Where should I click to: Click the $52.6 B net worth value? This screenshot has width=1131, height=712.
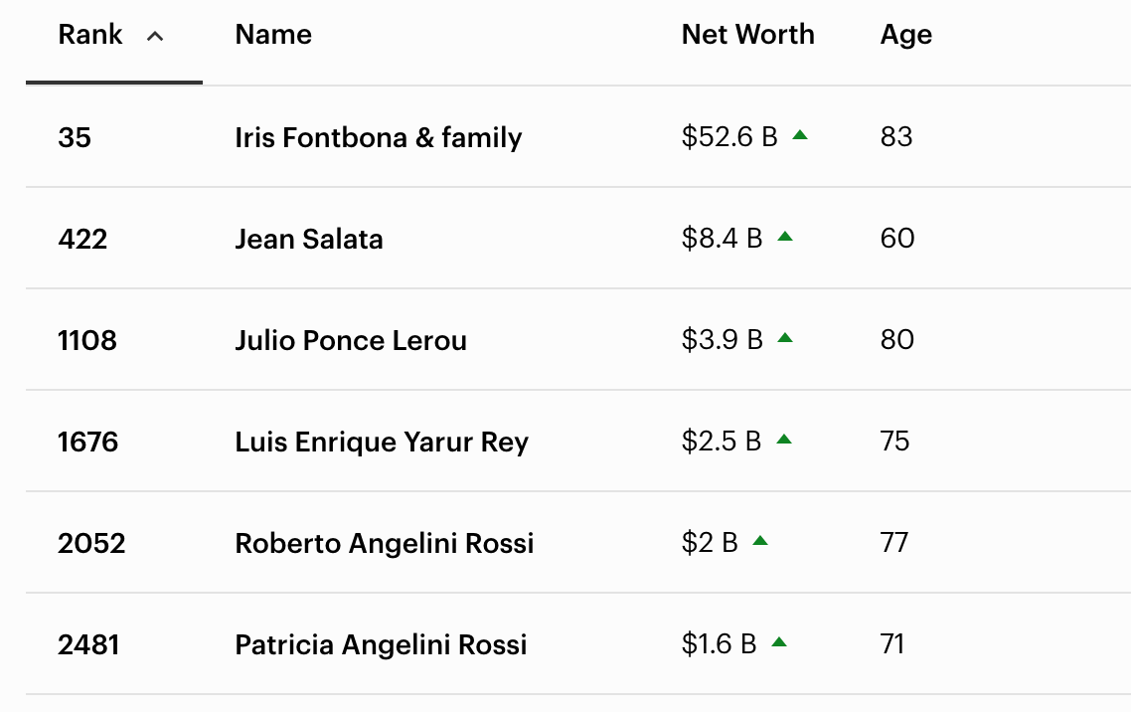[x=729, y=137]
